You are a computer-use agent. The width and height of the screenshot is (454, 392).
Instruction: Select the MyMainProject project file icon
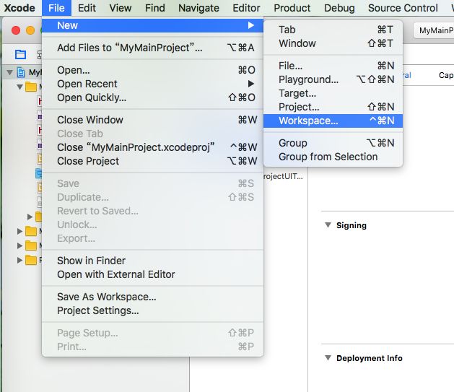tap(21, 72)
